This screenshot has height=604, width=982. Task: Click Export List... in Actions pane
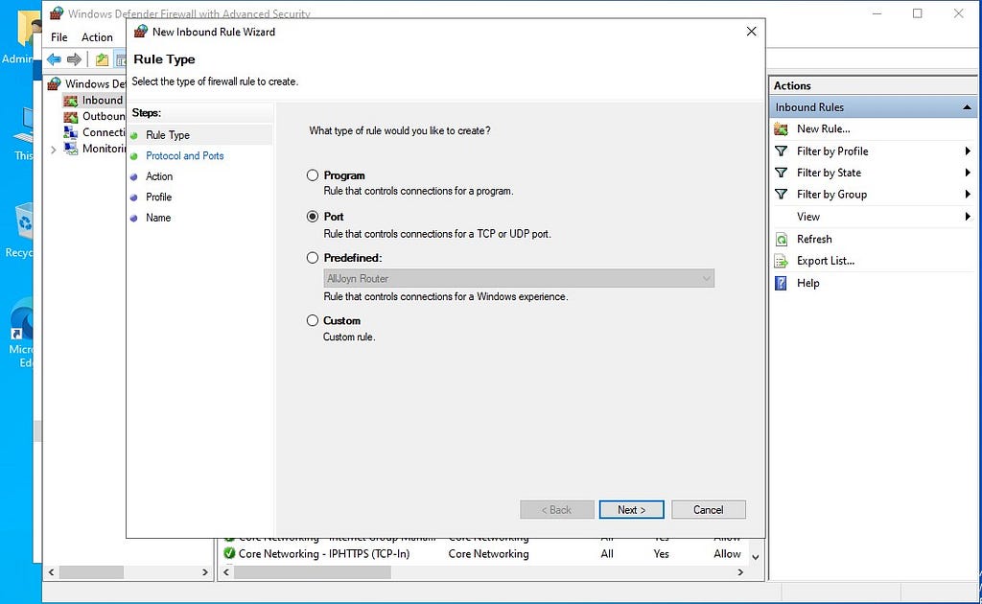[826, 261]
